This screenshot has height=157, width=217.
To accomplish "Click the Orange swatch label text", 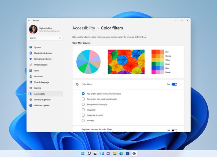I will point(168,56).
